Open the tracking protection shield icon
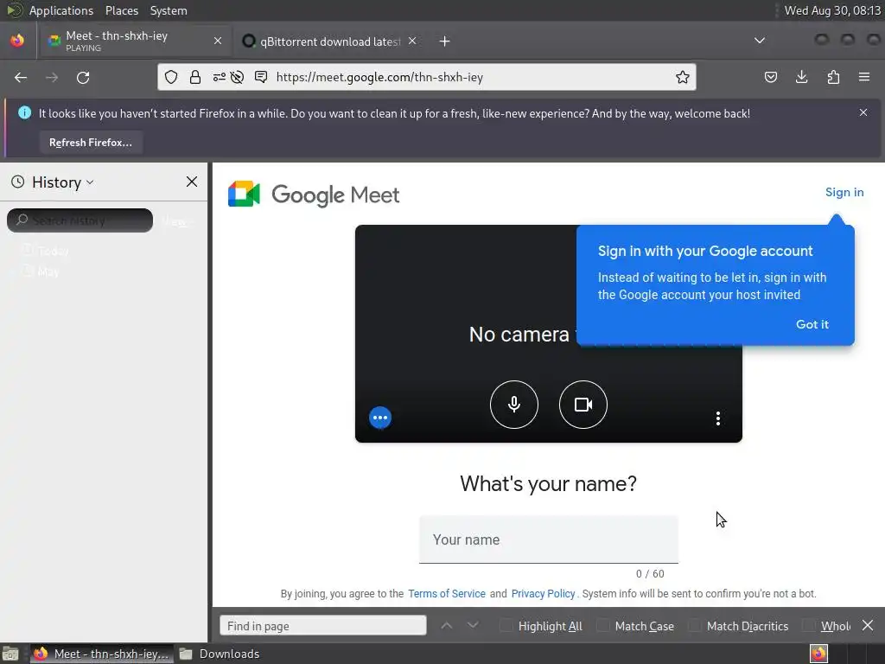885x664 pixels. coord(171,77)
